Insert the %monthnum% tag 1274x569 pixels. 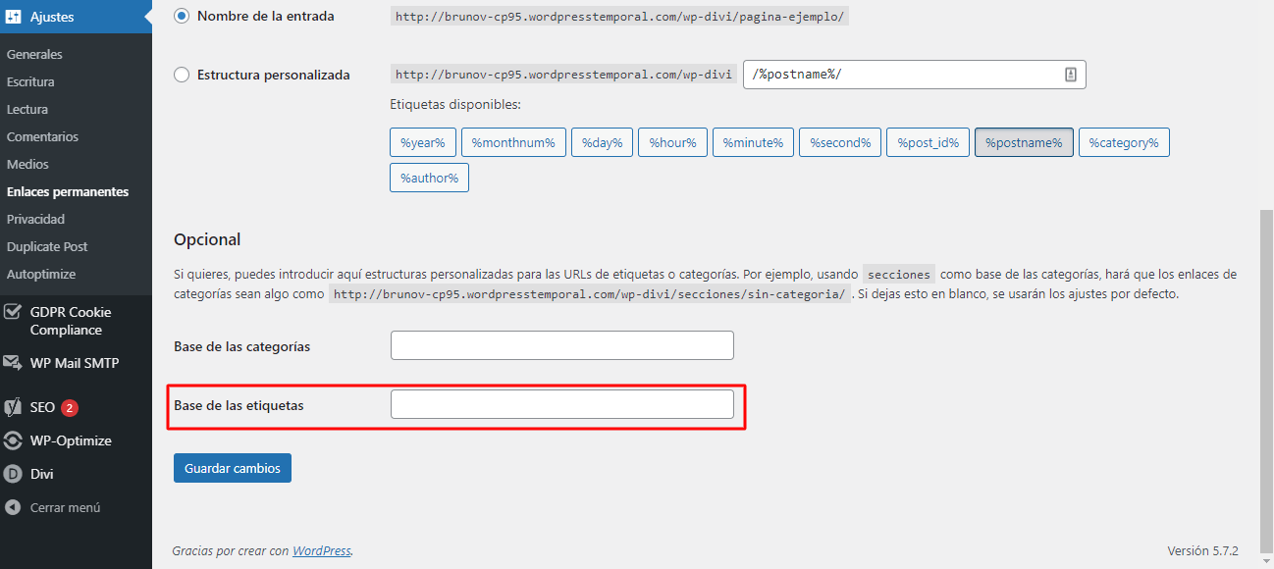pyautogui.click(x=513, y=142)
